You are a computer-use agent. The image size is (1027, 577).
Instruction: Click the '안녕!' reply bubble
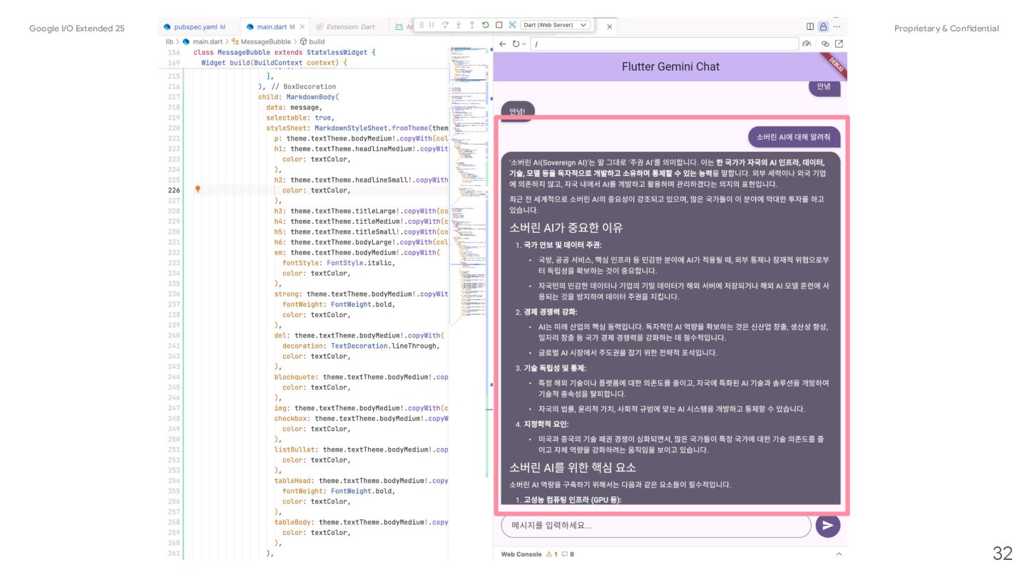pos(517,111)
